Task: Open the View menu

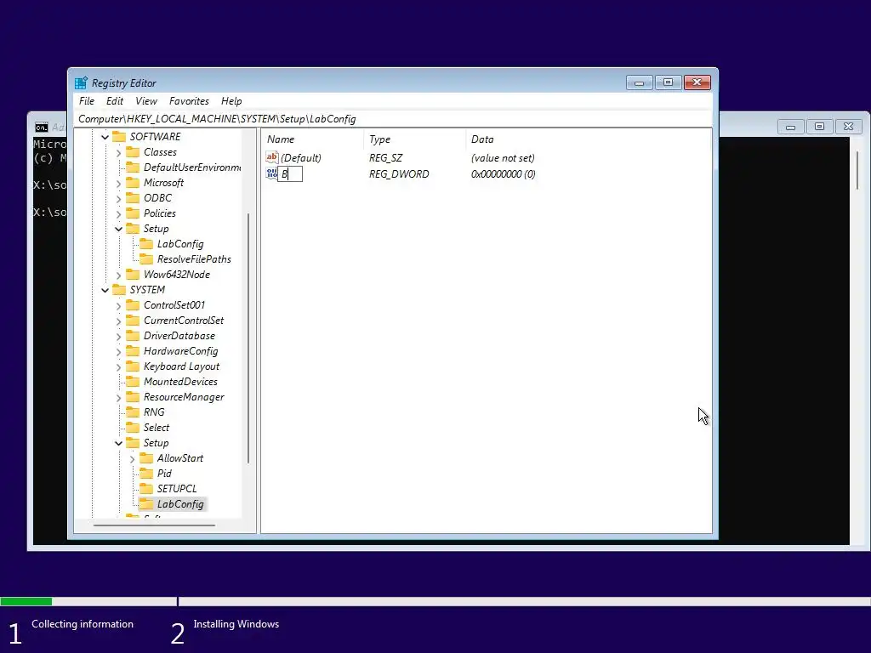Action: tap(146, 101)
